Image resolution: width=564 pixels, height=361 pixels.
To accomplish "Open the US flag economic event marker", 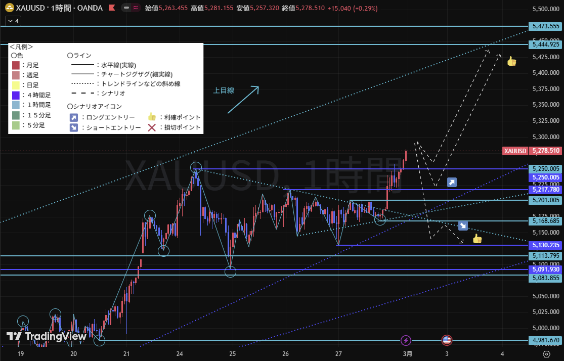I will pos(447,340).
